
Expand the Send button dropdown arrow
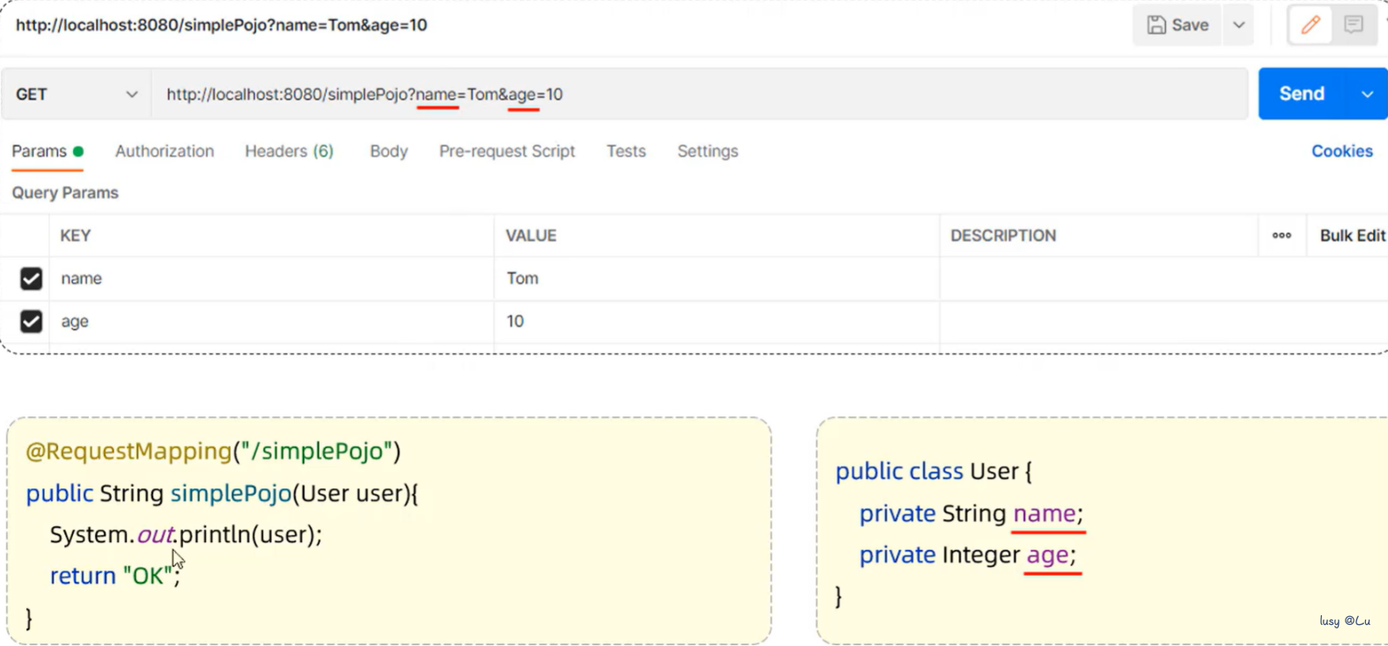(1367, 94)
